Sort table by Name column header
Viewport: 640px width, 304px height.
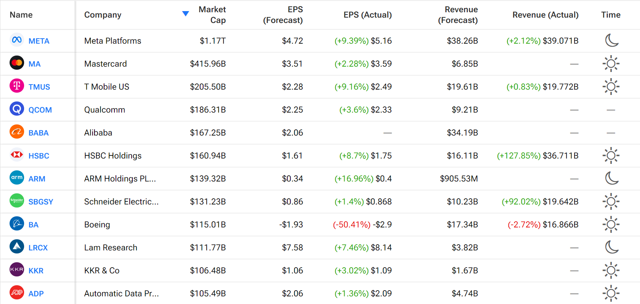click(x=21, y=15)
